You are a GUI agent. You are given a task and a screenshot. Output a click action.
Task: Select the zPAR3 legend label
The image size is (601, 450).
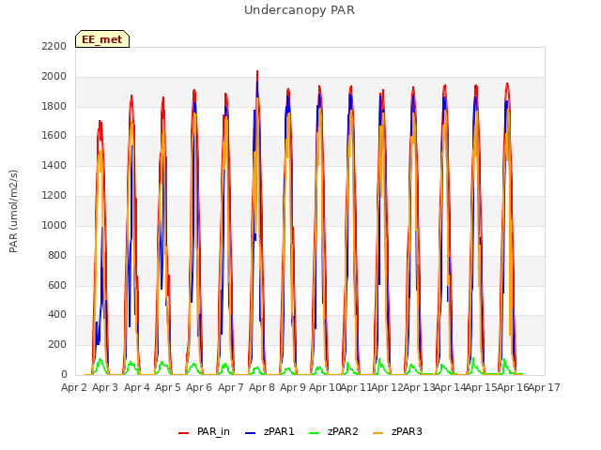407,431
